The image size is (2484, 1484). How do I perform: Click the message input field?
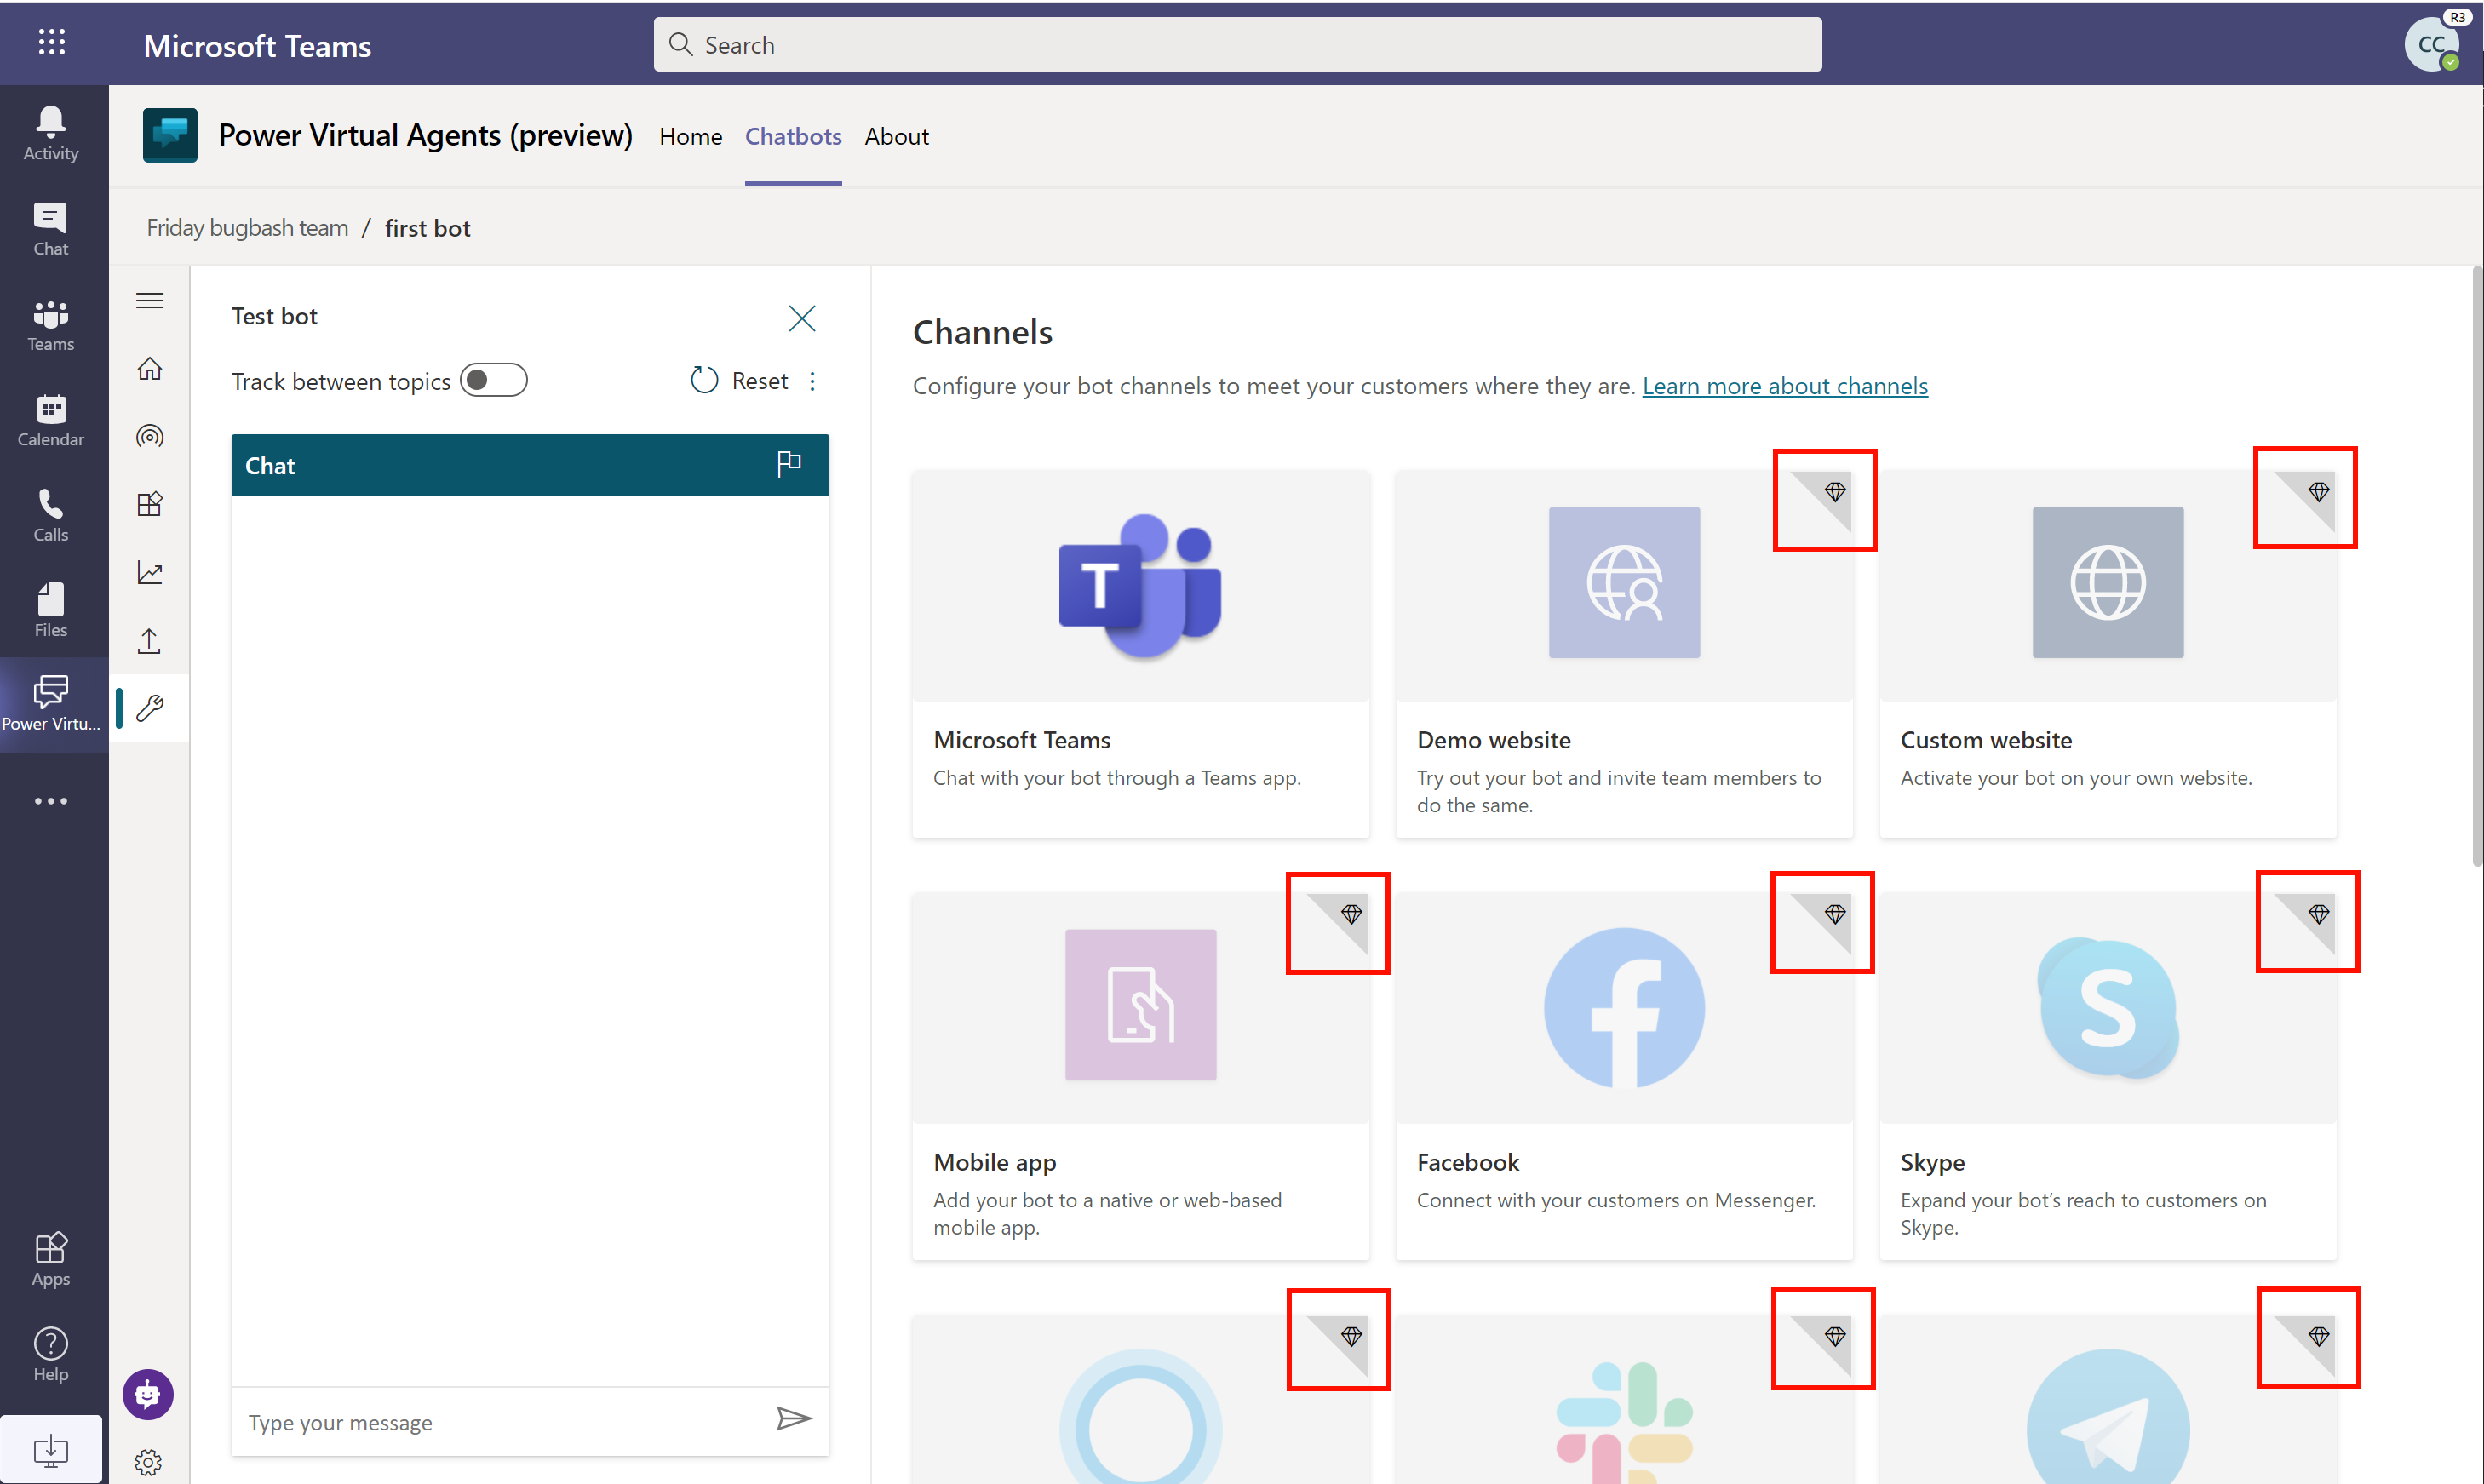500,1420
